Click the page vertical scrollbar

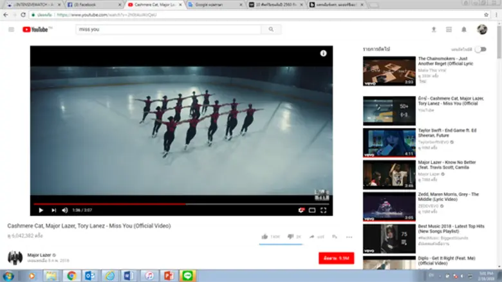click(x=499, y=42)
